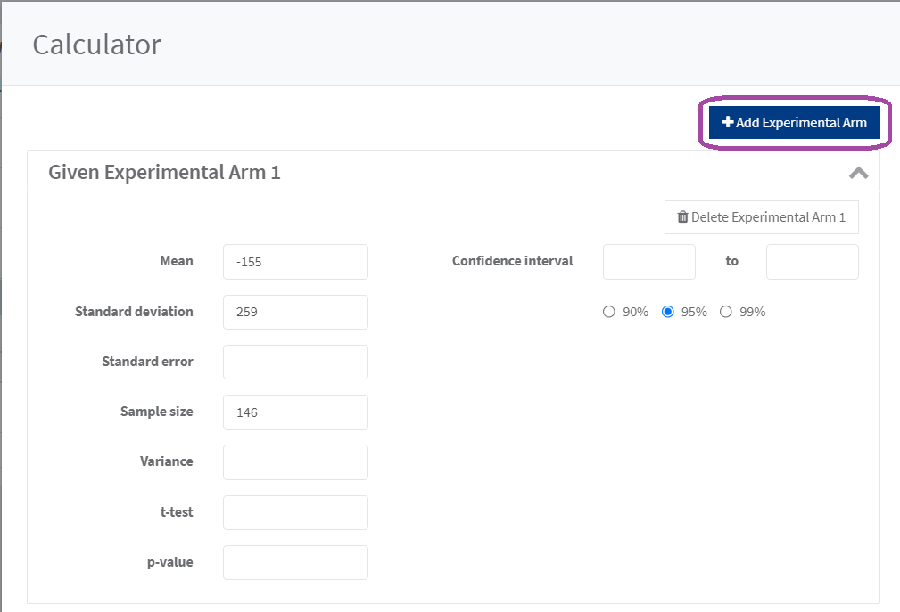
Task: Click the Sample size input field
Action: click(x=295, y=412)
